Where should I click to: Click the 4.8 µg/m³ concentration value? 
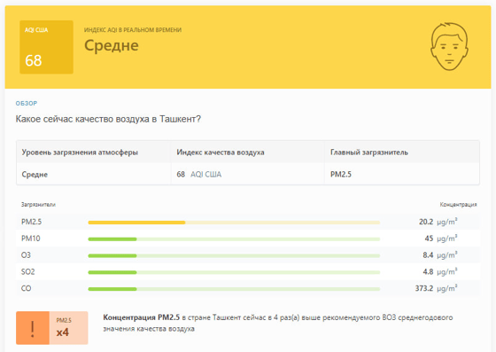[440, 271]
